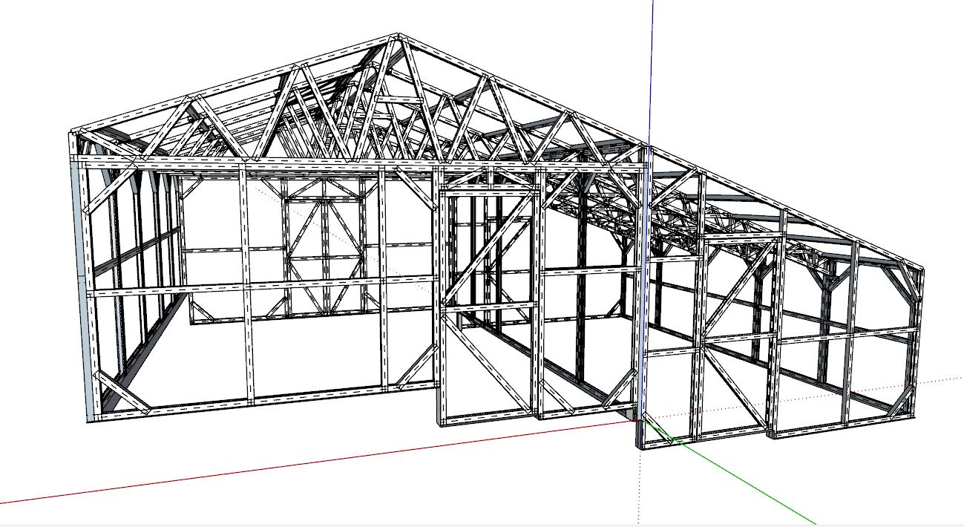Select the horizontal mid-rail of the left front wall
The width and height of the screenshot is (964, 527).
260,287
